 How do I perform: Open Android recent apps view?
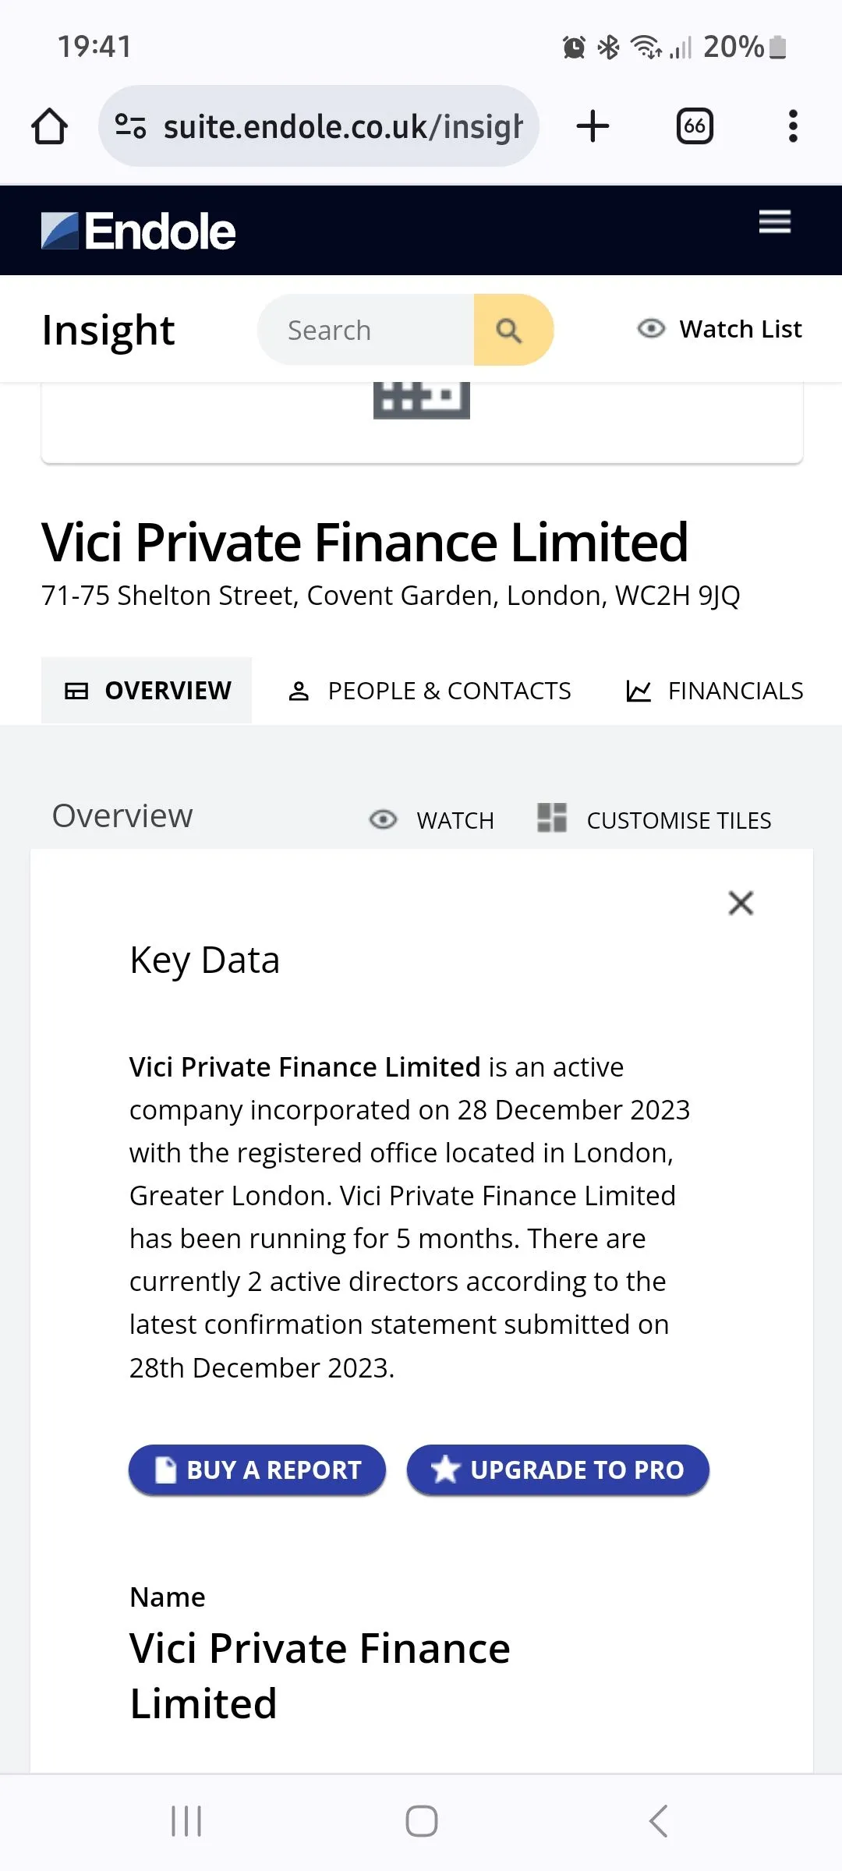coord(186,1821)
